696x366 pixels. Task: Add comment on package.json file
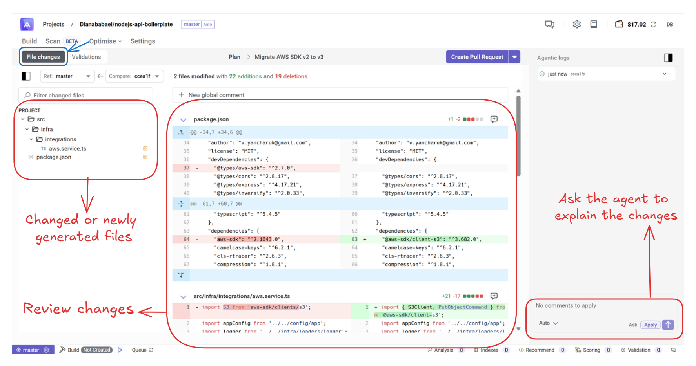(x=494, y=119)
